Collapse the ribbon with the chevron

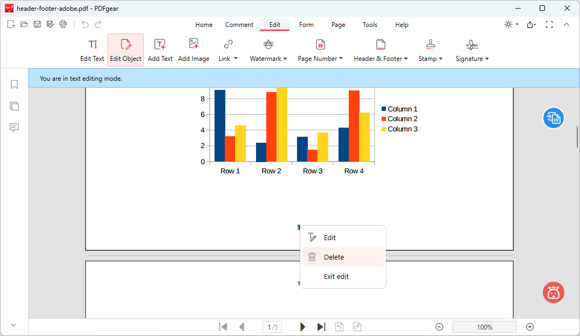[x=567, y=24]
